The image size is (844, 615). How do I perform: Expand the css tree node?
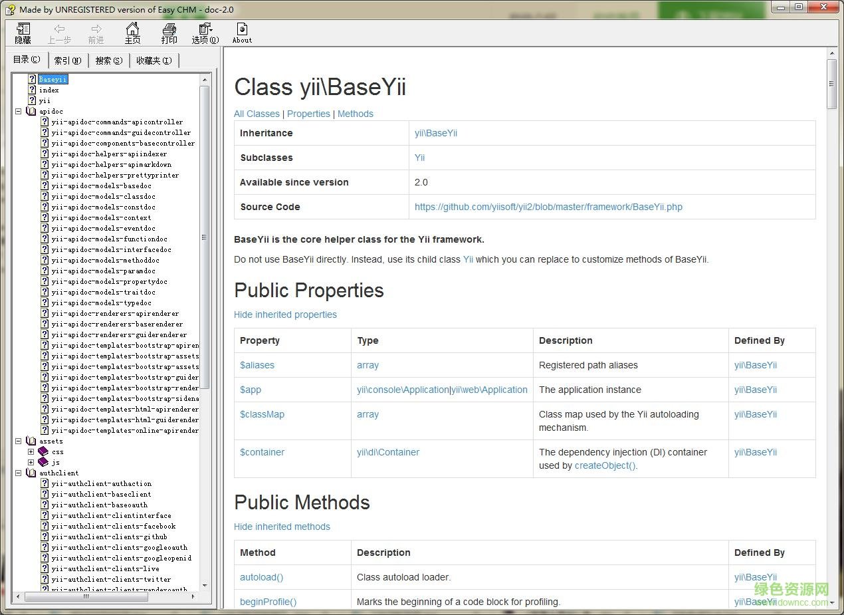click(31, 451)
